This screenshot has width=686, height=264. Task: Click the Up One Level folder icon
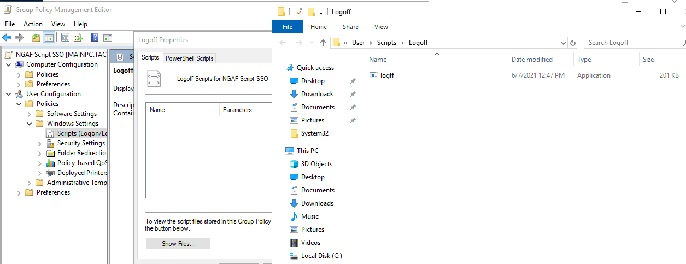[x=36, y=38]
